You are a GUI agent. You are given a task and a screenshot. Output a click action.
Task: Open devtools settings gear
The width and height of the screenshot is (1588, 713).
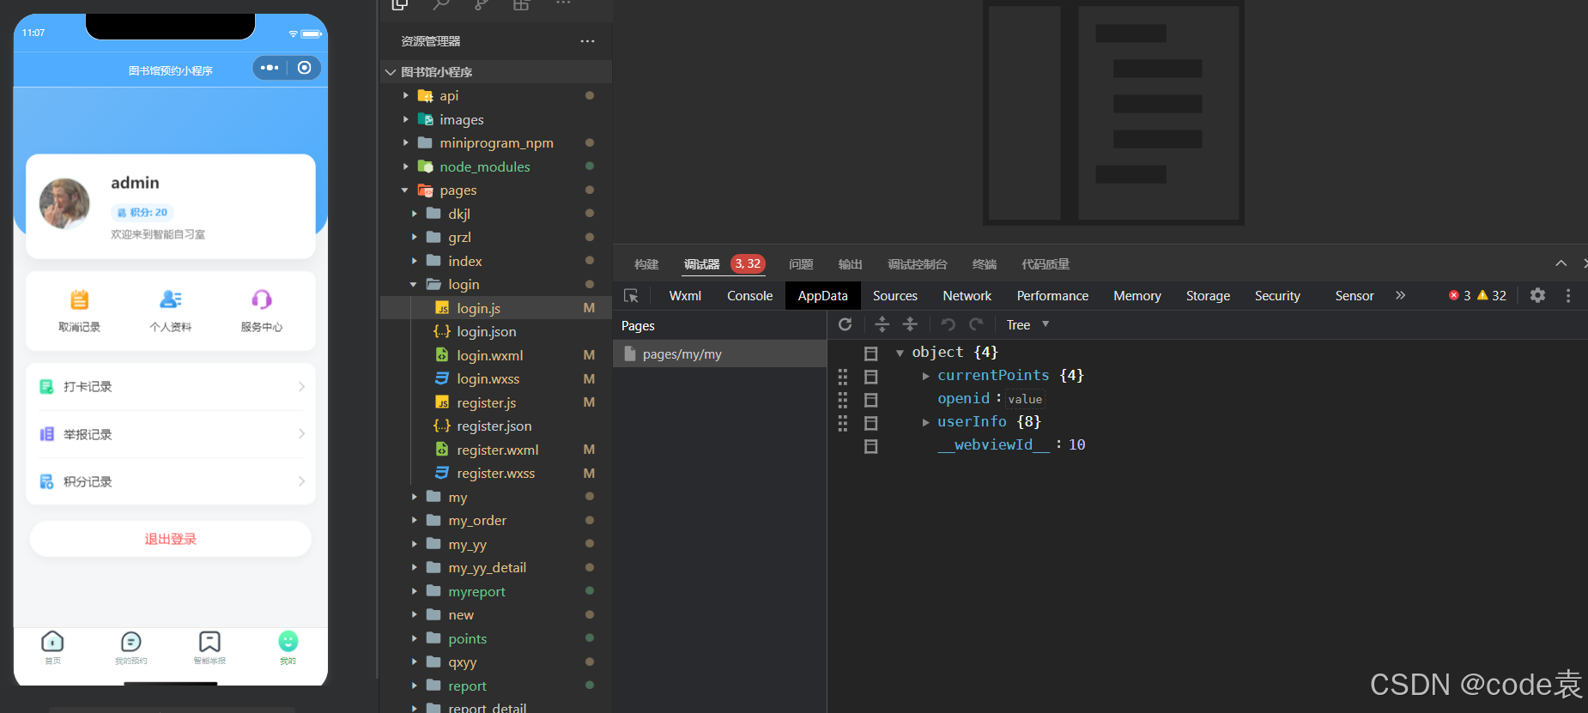click(x=1537, y=295)
